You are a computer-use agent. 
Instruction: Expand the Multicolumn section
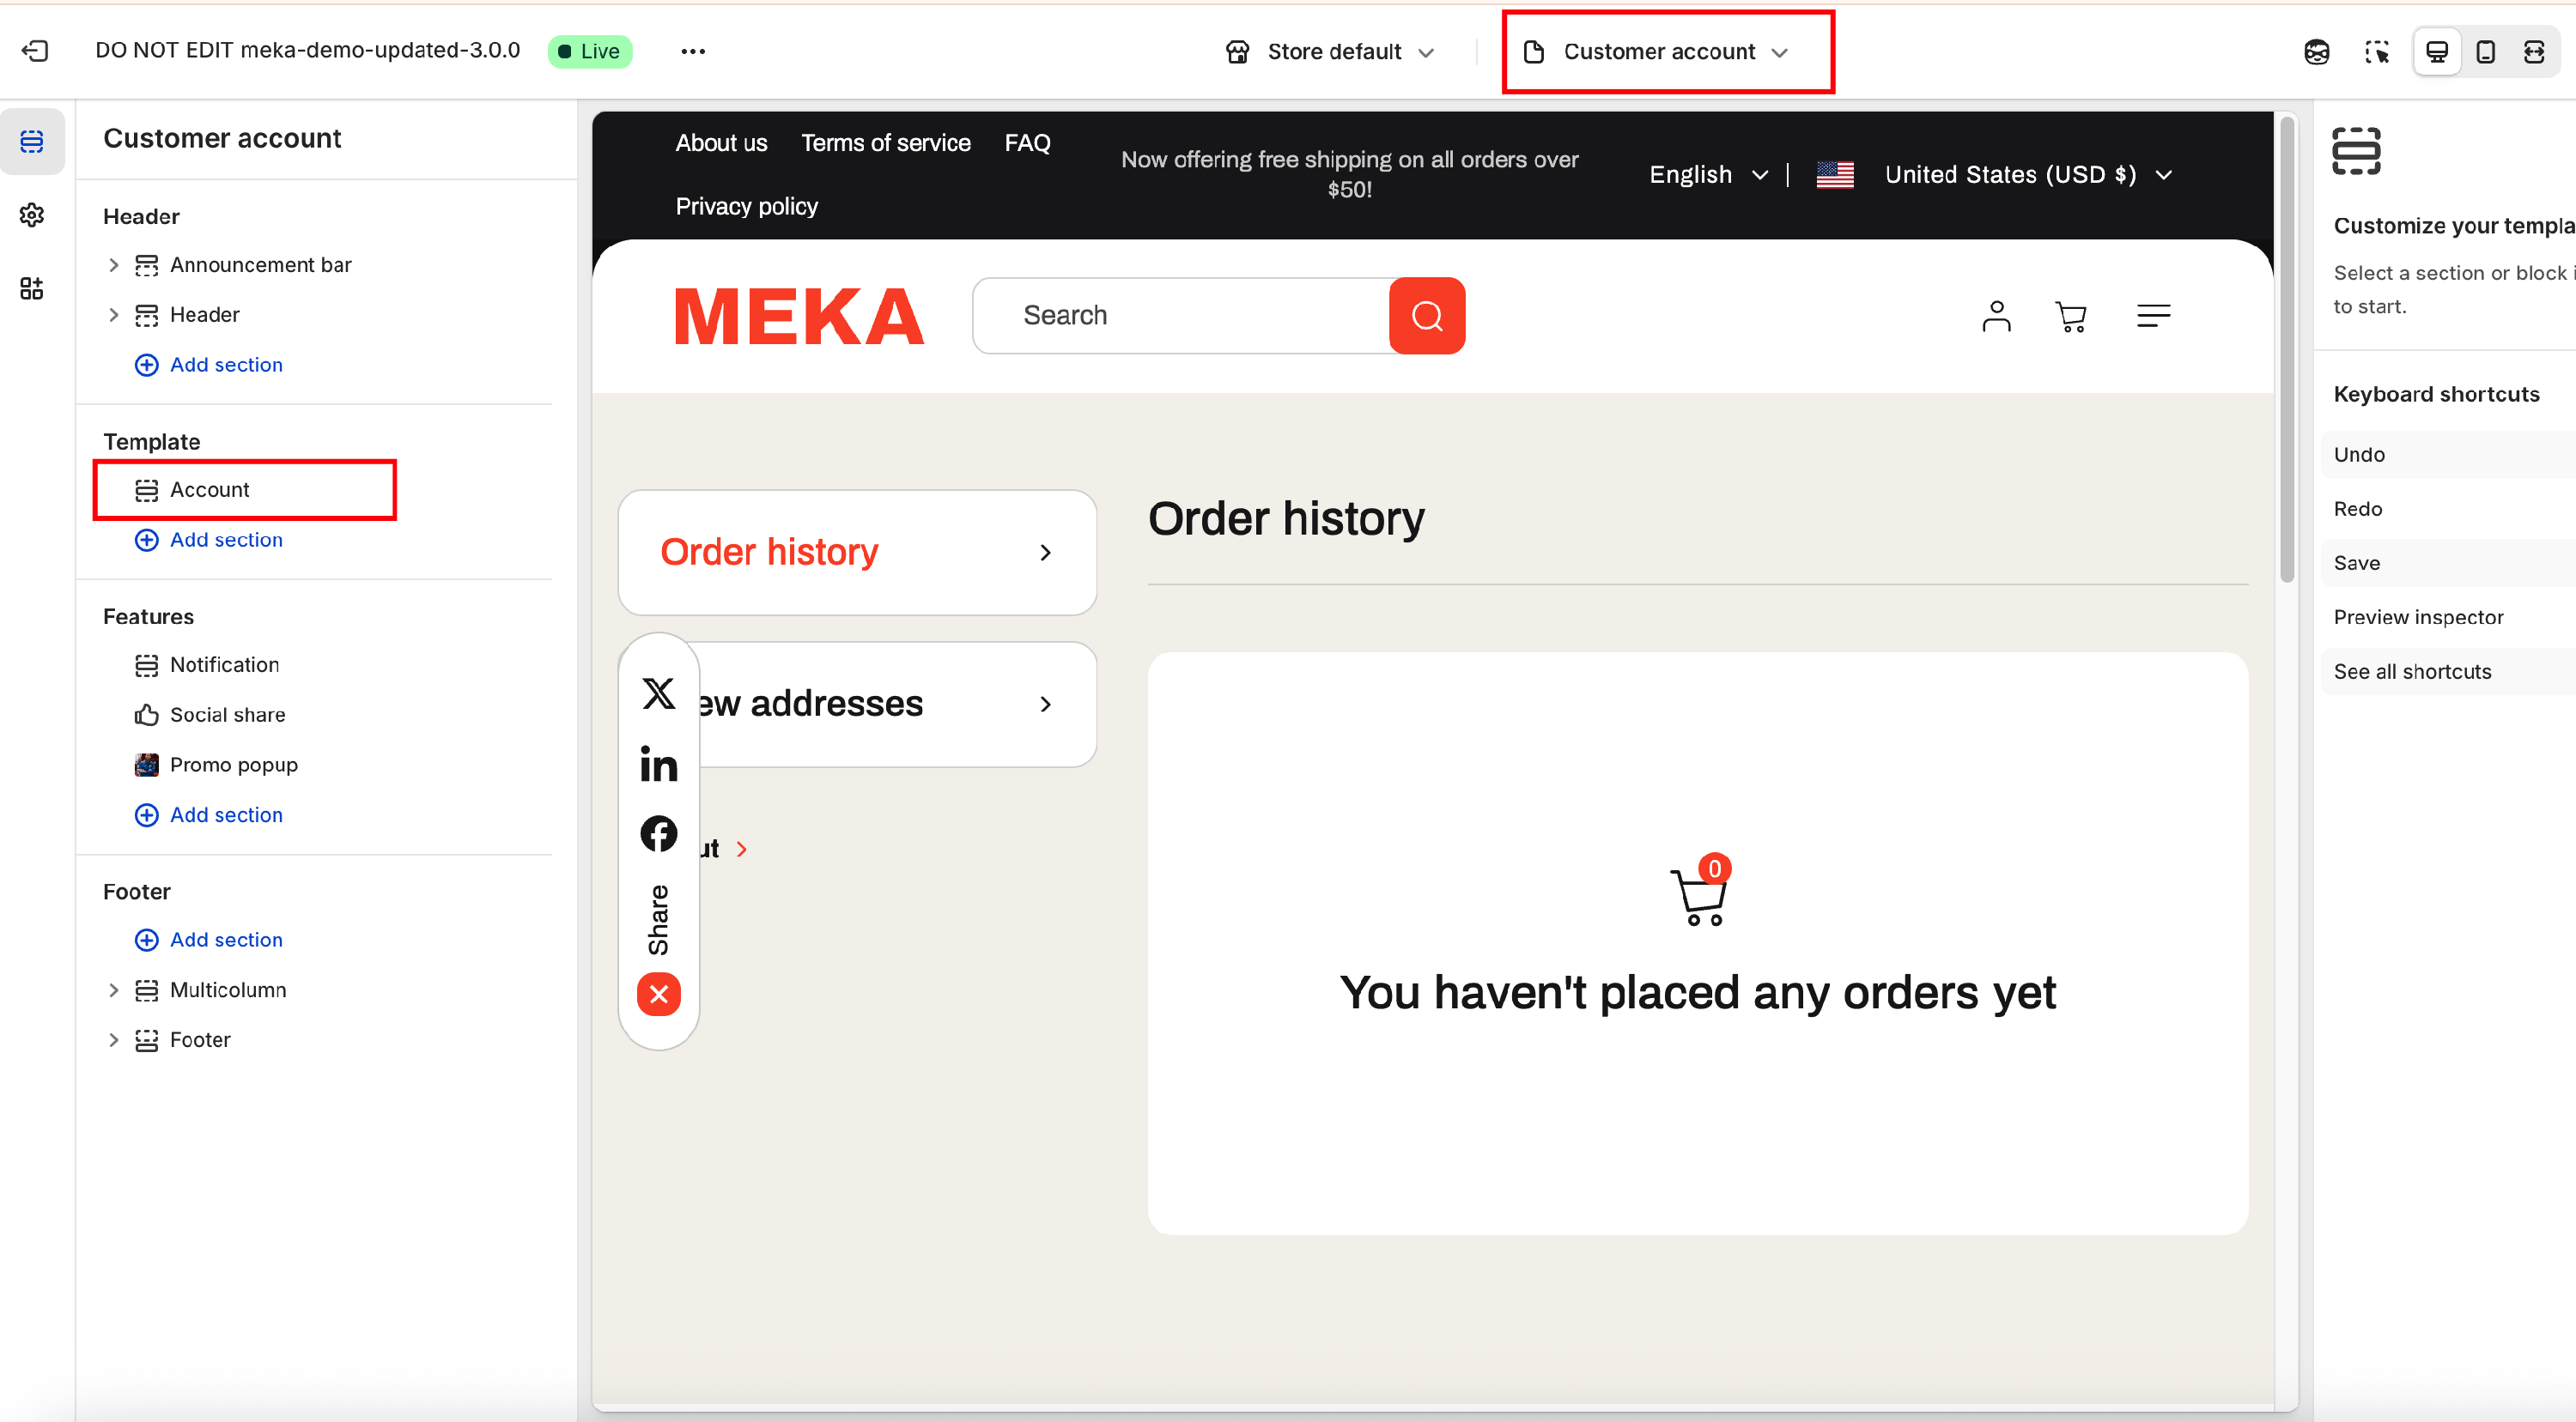pyautogui.click(x=113, y=990)
